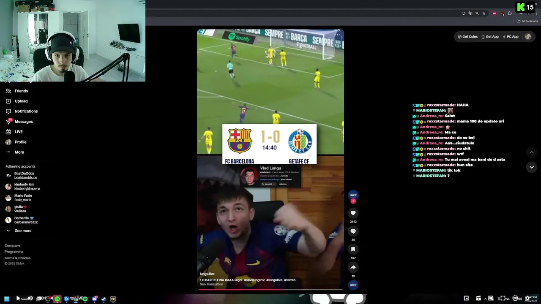Share the video using arrow icon
The image size is (541, 304).
[353, 267]
